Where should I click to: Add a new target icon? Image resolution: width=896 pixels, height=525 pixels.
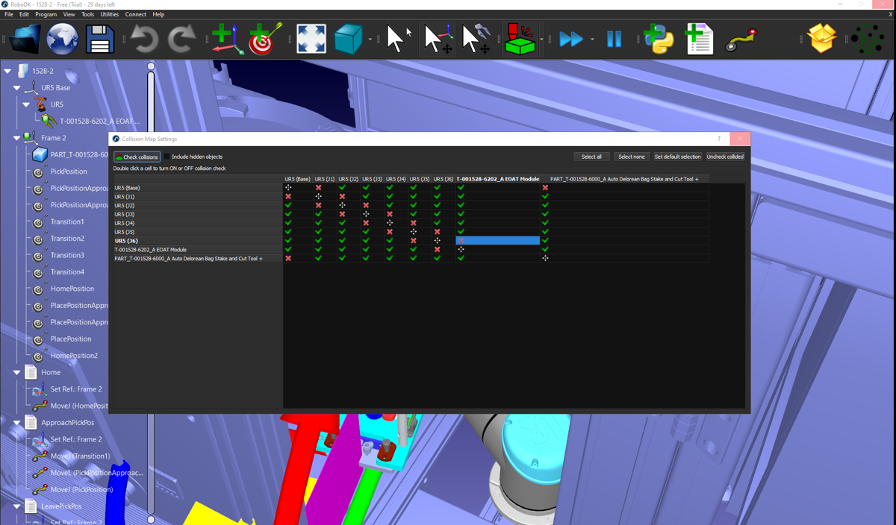point(264,39)
